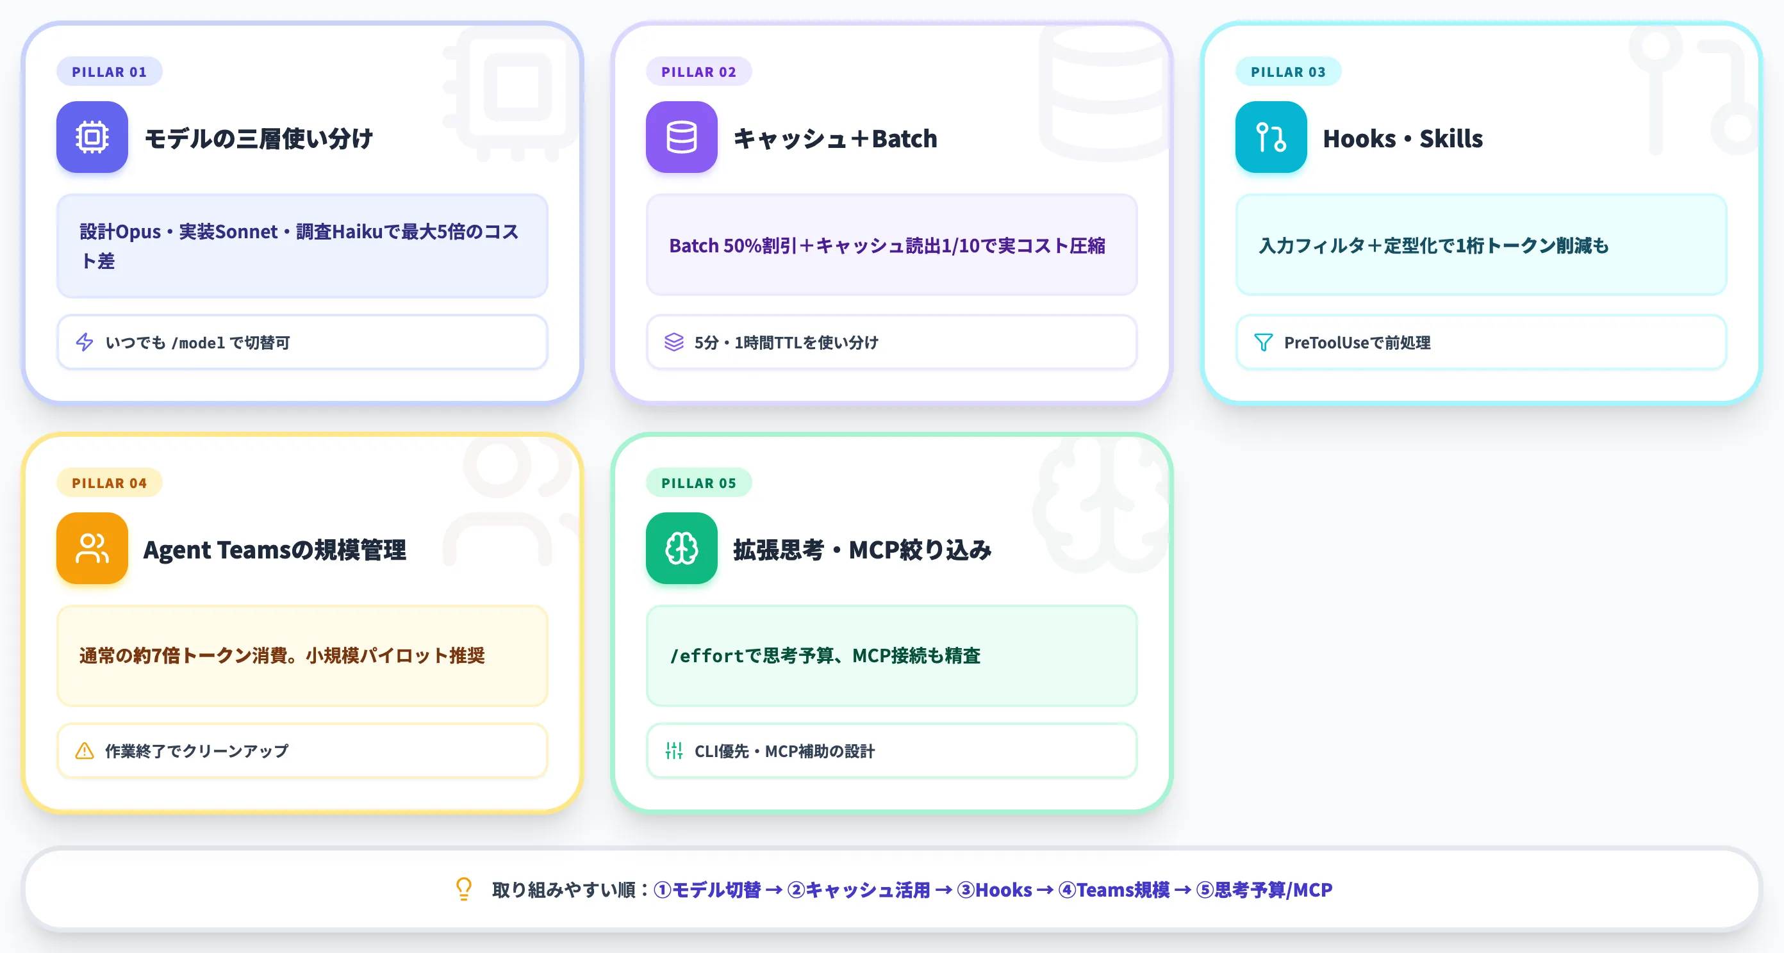The height and width of the screenshot is (953, 1784).
Task: Select the heading Hooks・Skills
Action: click(1403, 138)
